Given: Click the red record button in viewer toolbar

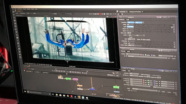Looking at the screenshot, I should pos(100,14).
